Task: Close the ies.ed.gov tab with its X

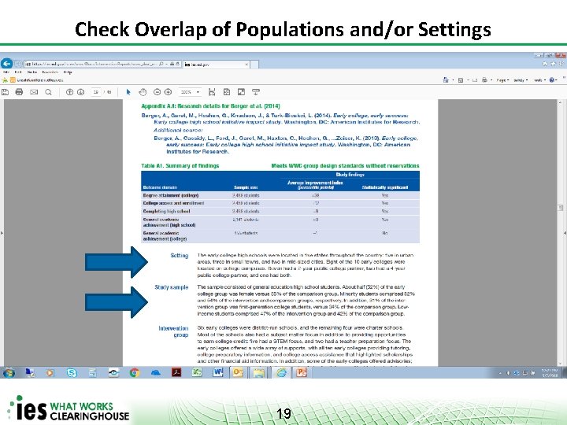Action: click(x=246, y=65)
